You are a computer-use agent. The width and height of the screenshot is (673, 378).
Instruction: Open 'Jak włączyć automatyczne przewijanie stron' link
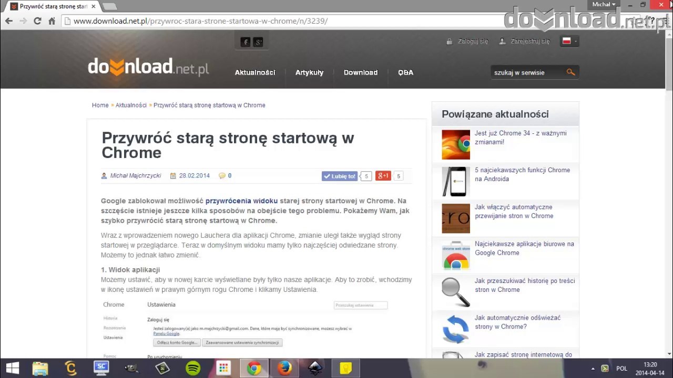514,212
